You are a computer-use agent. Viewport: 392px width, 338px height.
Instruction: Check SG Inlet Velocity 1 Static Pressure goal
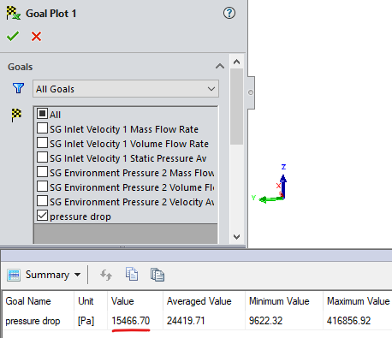42,157
